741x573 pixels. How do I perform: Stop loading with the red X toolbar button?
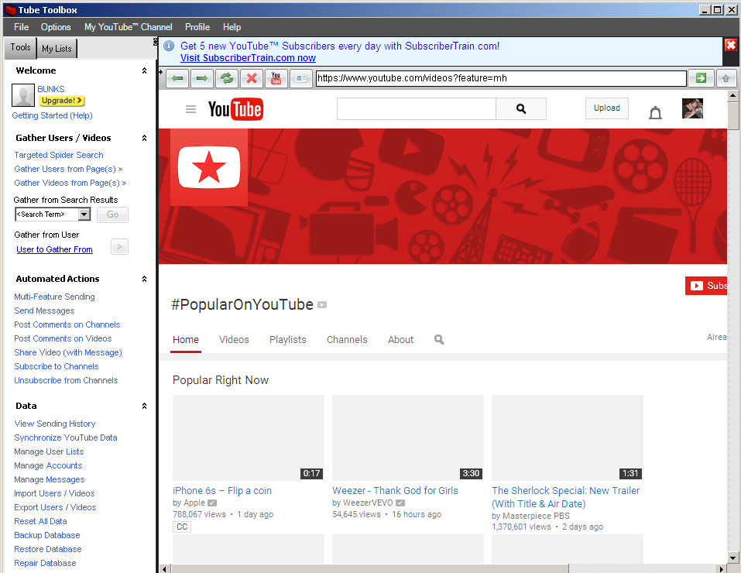point(252,78)
